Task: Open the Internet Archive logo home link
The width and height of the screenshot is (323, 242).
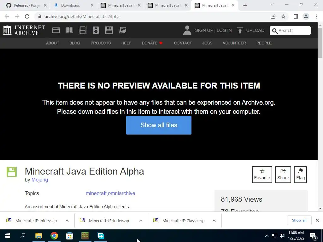Action: coord(24,30)
